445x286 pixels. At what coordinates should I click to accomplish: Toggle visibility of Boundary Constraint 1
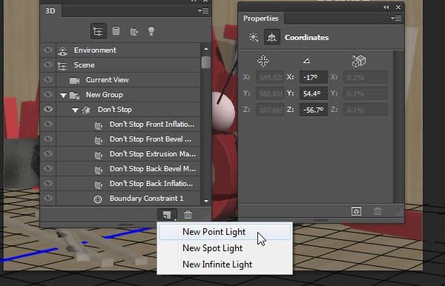pos(48,198)
